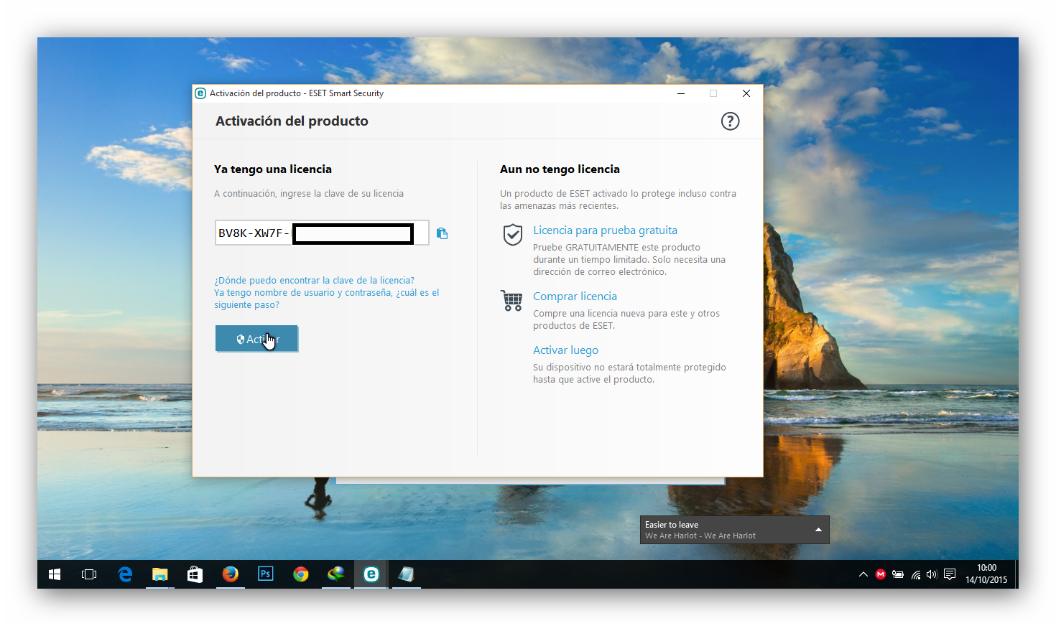The width and height of the screenshot is (1056, 626).
Task: Open the volume speaker tray icon
Action: 932,574
